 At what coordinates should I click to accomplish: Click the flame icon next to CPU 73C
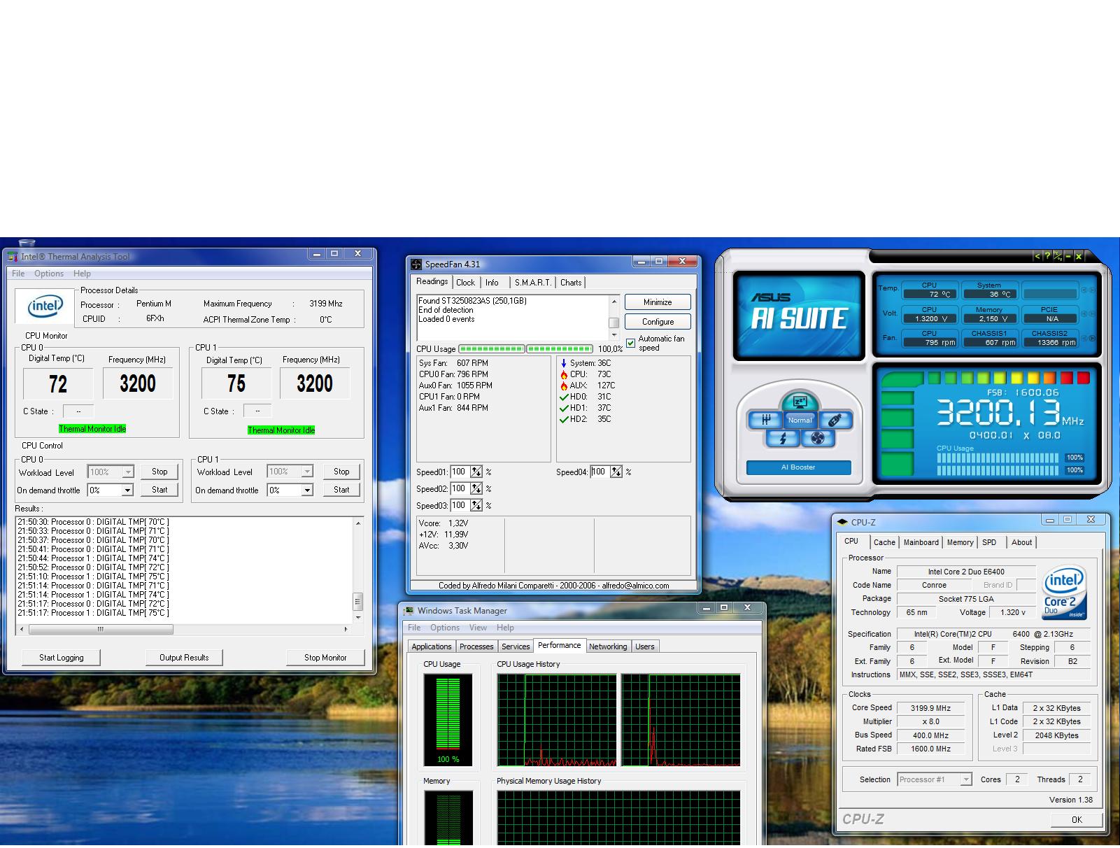564,374
